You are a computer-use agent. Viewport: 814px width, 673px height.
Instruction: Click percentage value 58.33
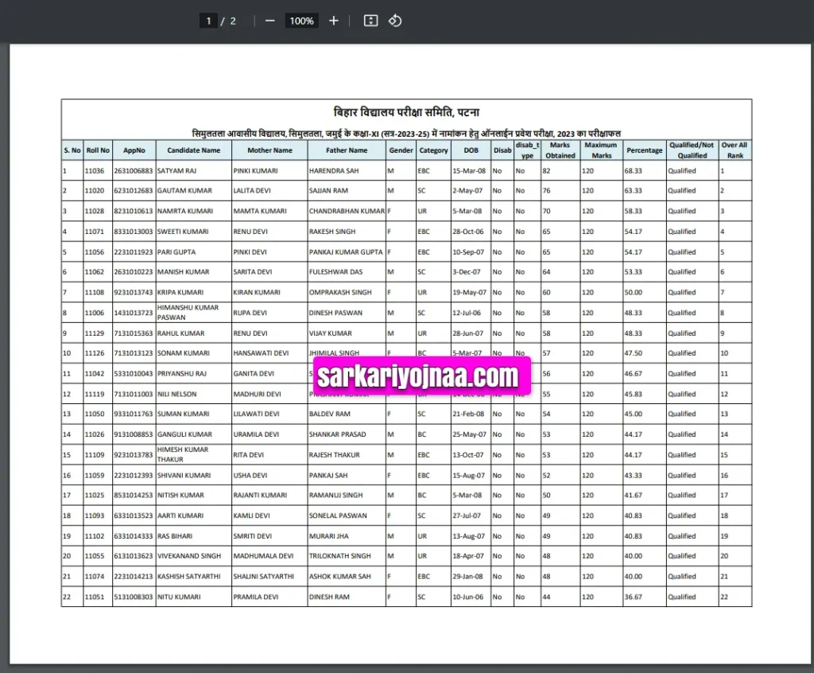[x=634, y=211]
